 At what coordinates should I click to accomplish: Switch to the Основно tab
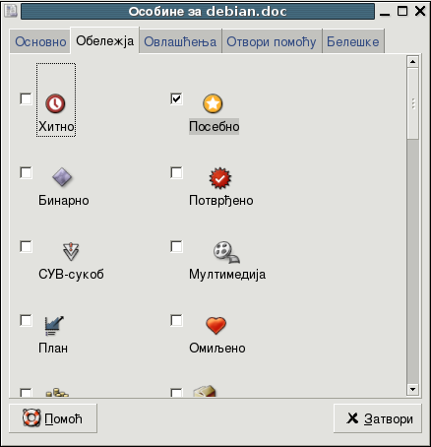[x=40, y=41]
